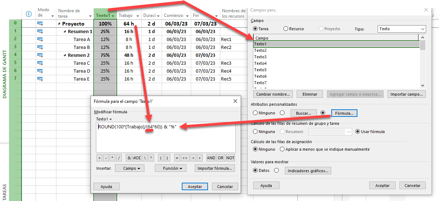Click the not-equal (<>) operator button

pyautogui.click(x=185, y=158)
